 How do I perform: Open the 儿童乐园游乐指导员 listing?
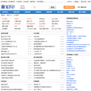pos(7,78)
